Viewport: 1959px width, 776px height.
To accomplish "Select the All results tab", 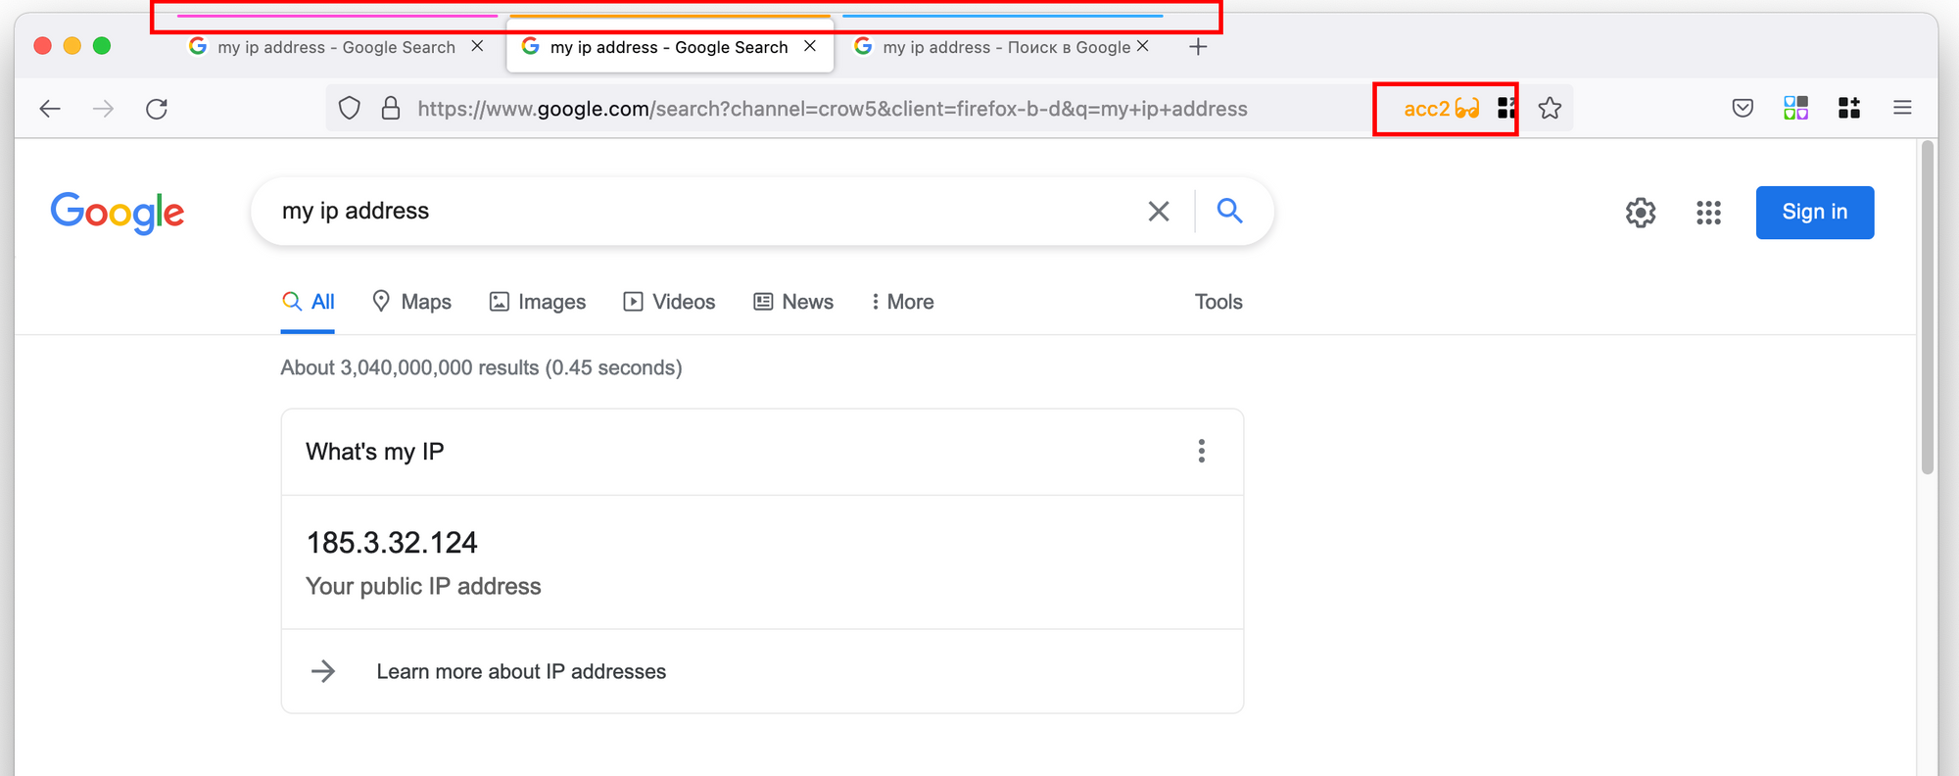I will coord(309,302).
